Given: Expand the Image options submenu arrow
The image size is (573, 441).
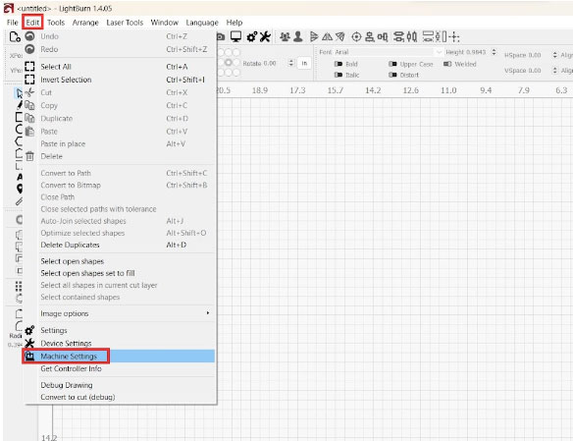Looking at the screenshot, I should [208, 313].
